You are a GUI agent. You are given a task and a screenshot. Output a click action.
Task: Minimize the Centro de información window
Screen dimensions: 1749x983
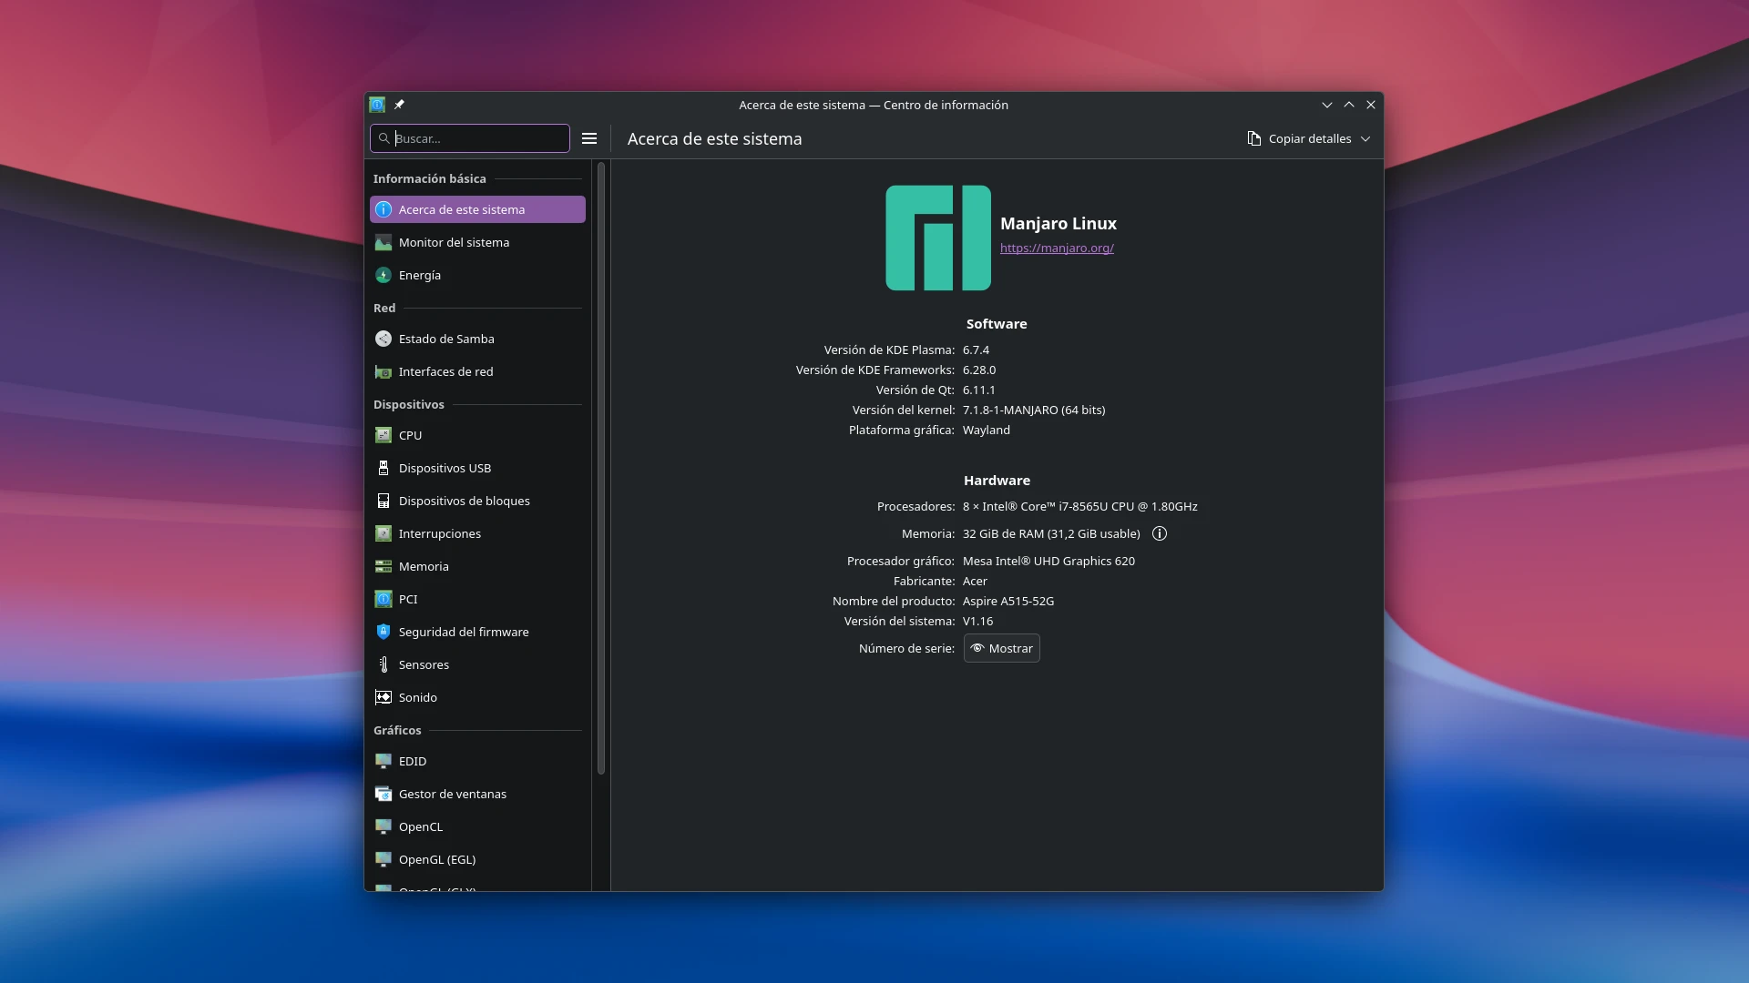click(x=1327, y=105)
